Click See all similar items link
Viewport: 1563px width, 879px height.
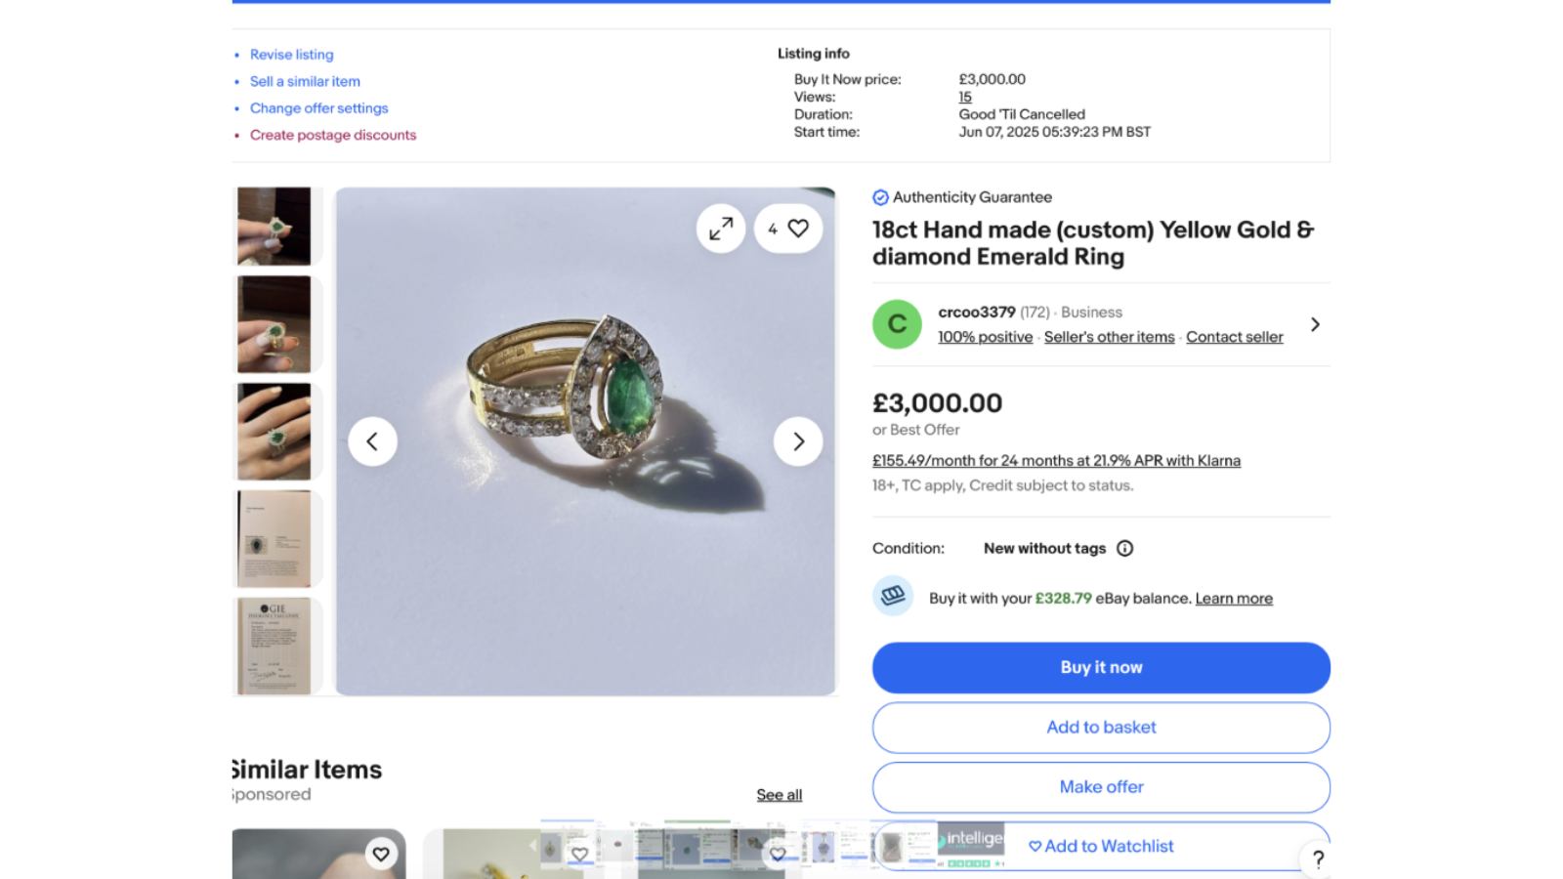point(779,795)
